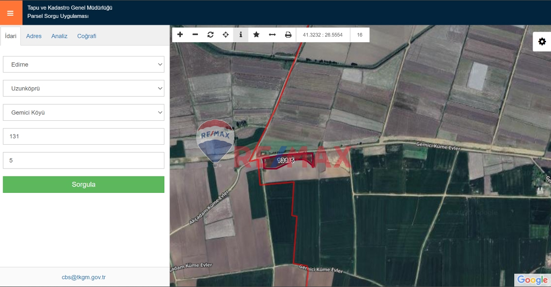Change the Gemici Köyü neighborhood dropdown

coord(84,112)
